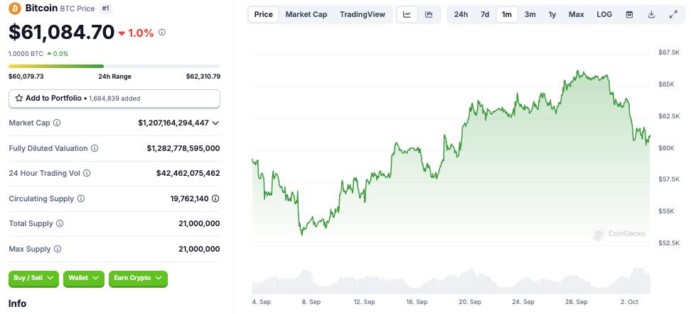The width and height of the screenshot is (691, 314).
Task: Expand the Market Cap value chevron
Action: click(x=215, y=123)
